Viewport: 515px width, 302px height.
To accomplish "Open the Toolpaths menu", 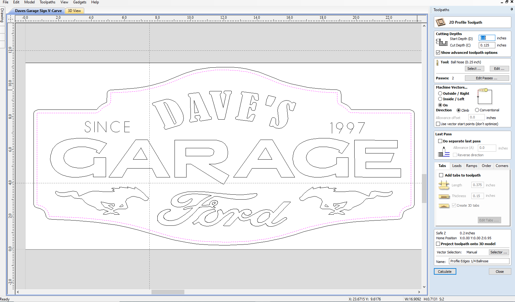I will 47,2.
